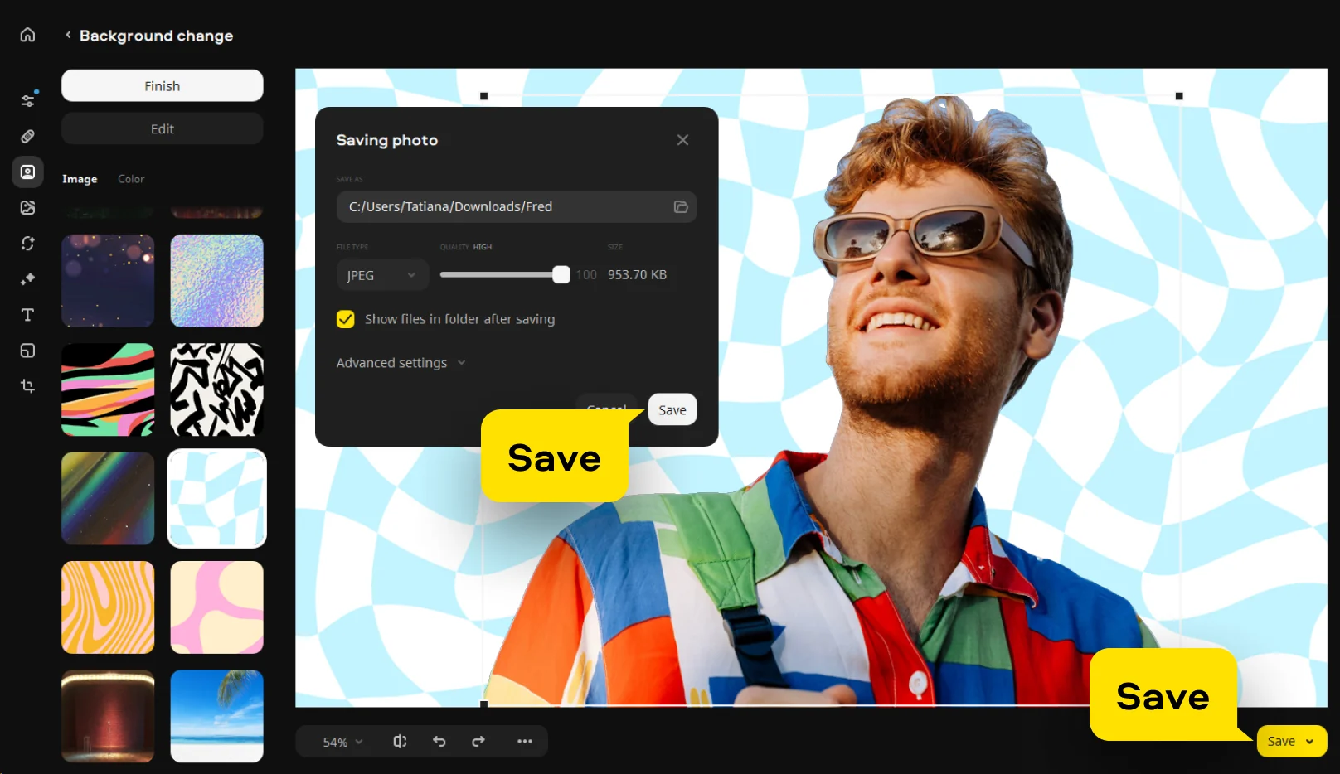Choose the colorful wavy stripes background

(x=108, y=389)
